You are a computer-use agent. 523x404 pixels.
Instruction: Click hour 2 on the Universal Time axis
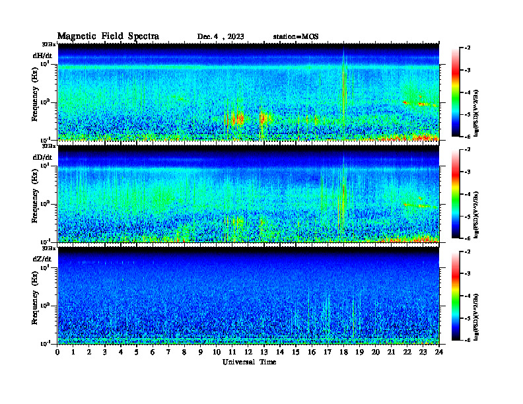pos(89,352)
